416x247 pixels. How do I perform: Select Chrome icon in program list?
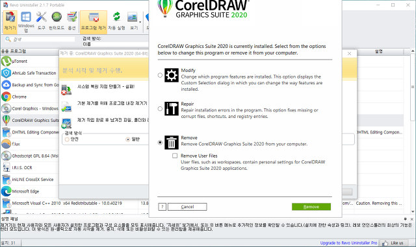[x=6, y=97]
